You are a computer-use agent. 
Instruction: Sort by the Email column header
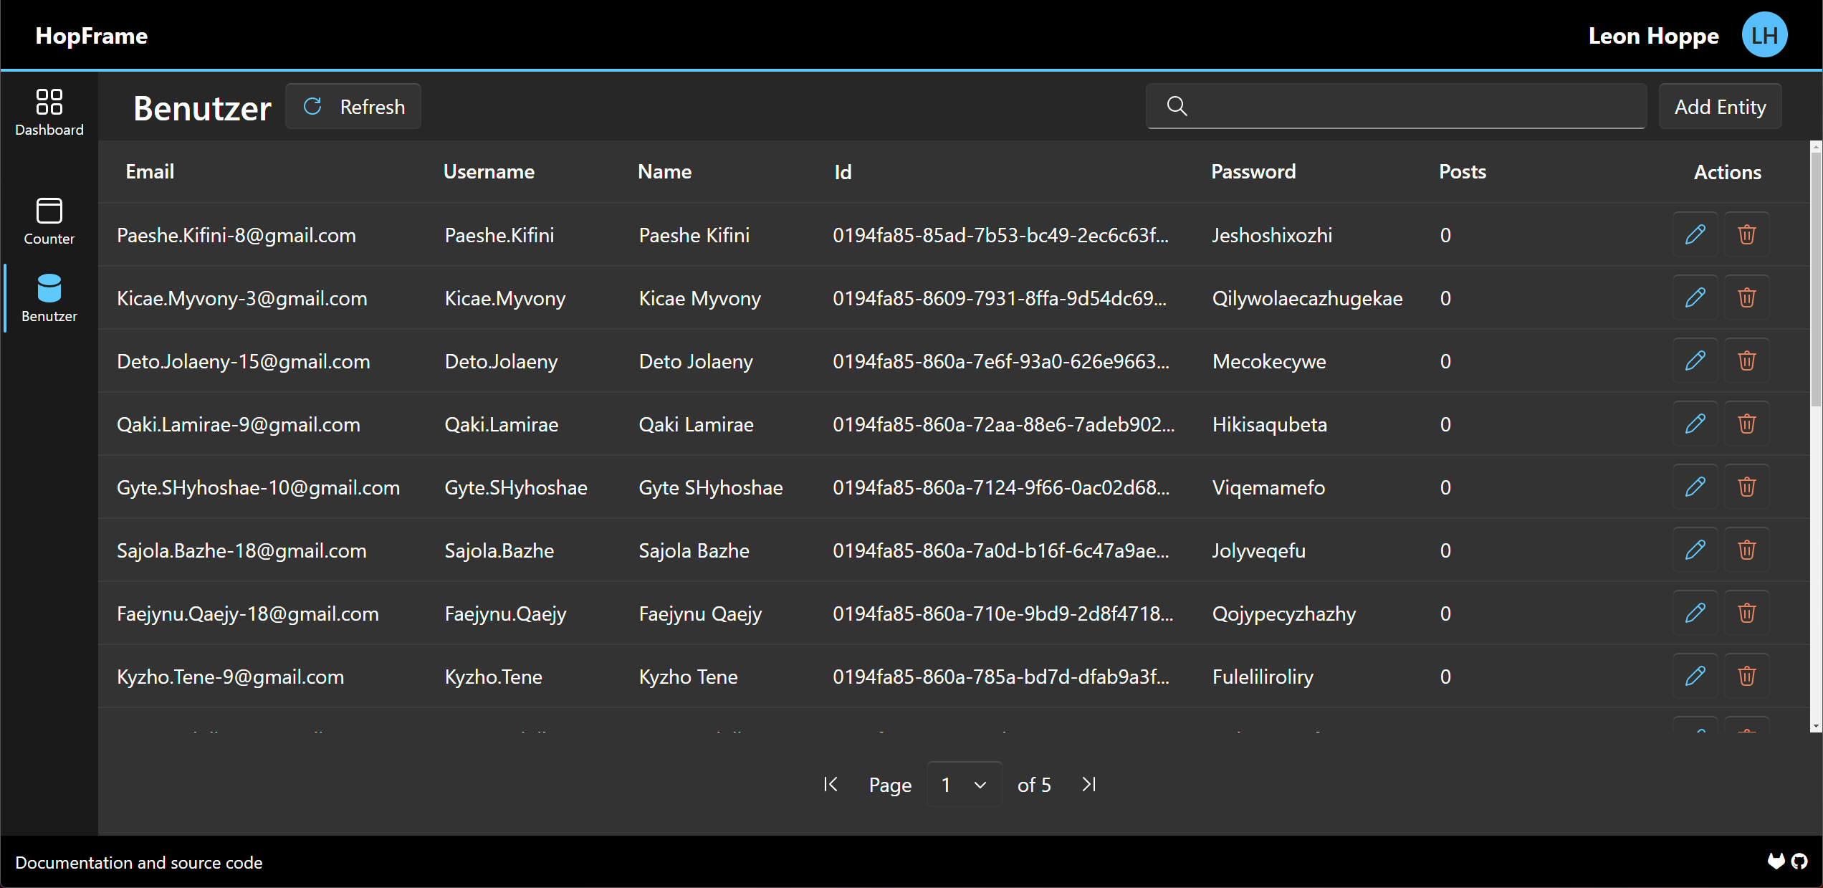tap(150, 172)
